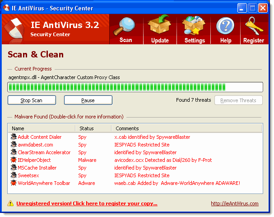
Task: Click the spy icon beside Adult Content Dialer
Action: 14,137
